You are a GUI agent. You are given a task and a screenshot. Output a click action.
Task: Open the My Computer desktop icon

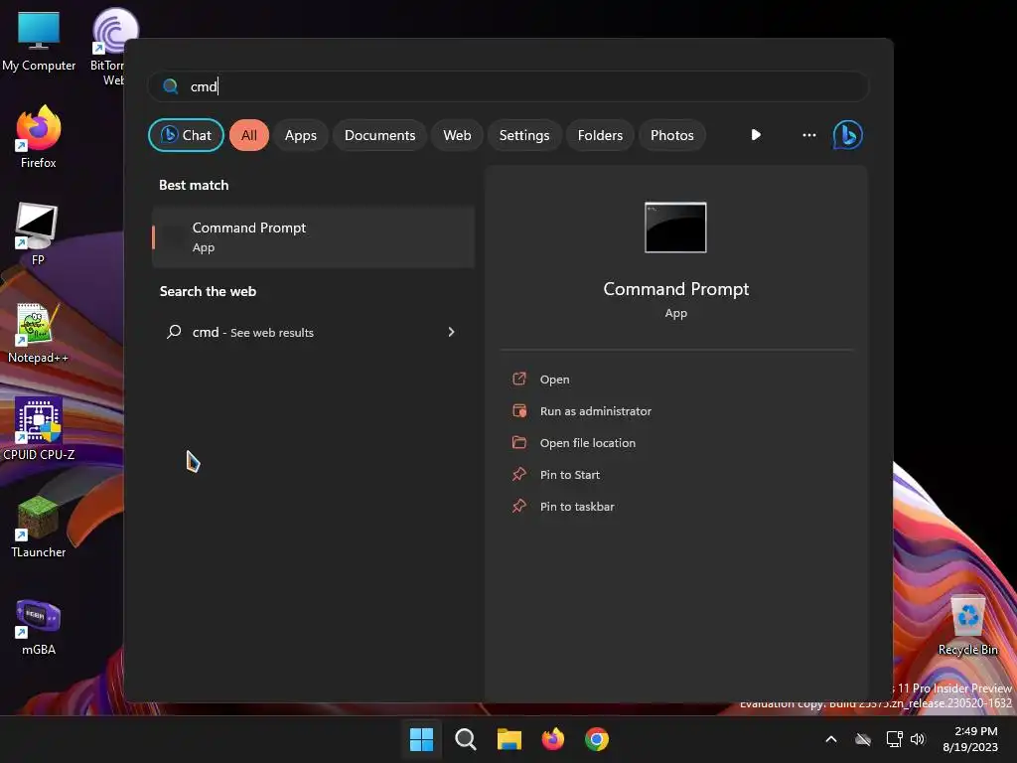(39, 40)
